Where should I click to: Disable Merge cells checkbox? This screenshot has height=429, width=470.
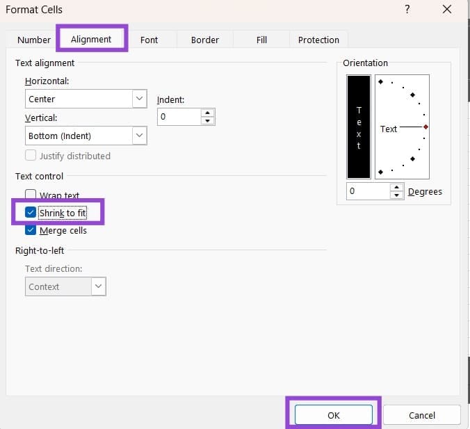(31, 230)
